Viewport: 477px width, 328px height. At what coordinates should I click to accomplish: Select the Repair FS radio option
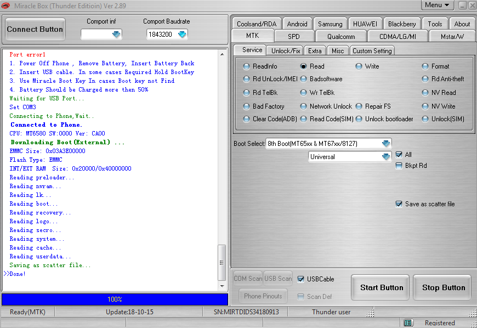[359, 106]
